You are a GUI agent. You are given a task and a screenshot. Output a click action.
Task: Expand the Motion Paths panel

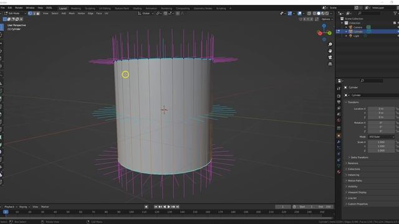(x=355, y=181)
